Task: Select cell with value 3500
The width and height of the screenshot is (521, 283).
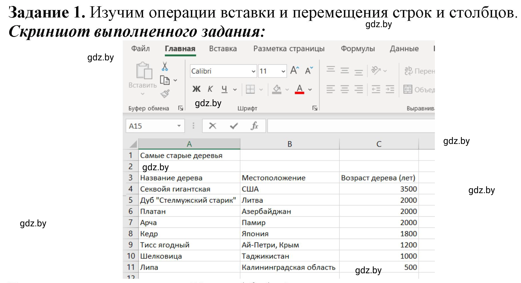Action: 379,189
